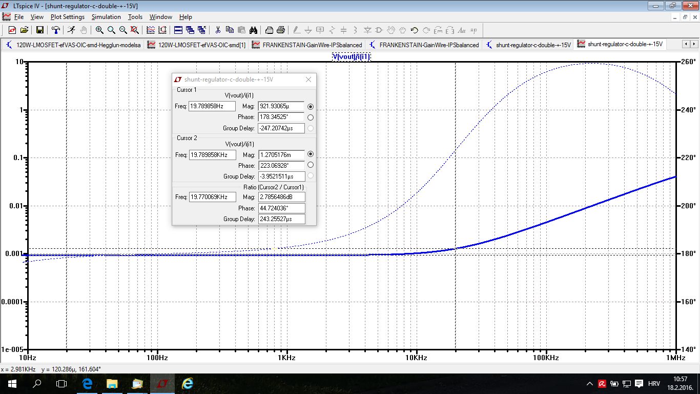Click the Pan magnifier icon
Screen dimensions: 700x394
coord(111,30)
